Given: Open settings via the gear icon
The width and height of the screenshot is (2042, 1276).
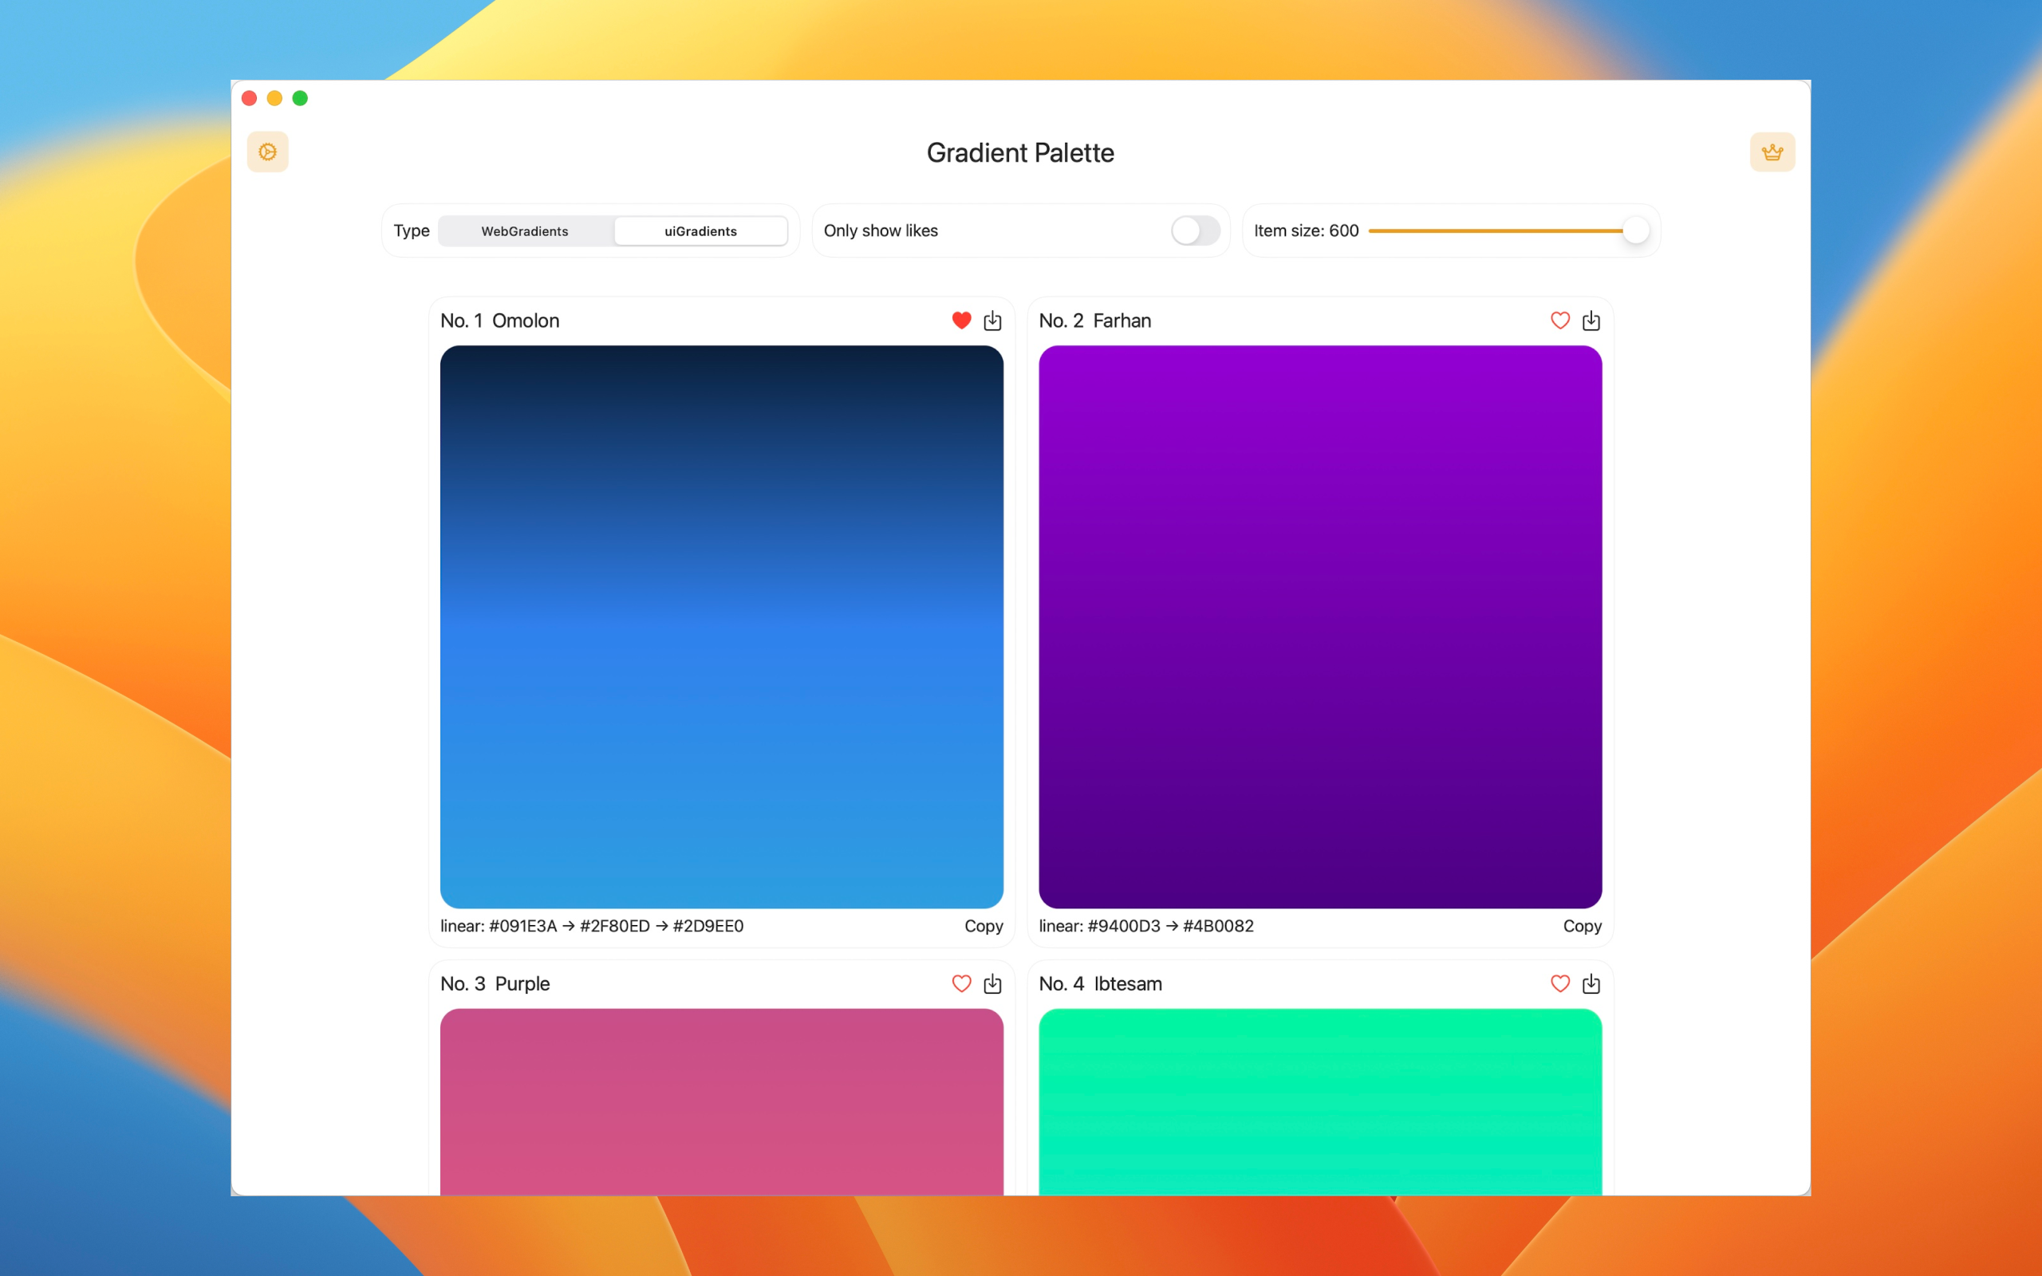Looking at the screenshot, I should (267, 152).
